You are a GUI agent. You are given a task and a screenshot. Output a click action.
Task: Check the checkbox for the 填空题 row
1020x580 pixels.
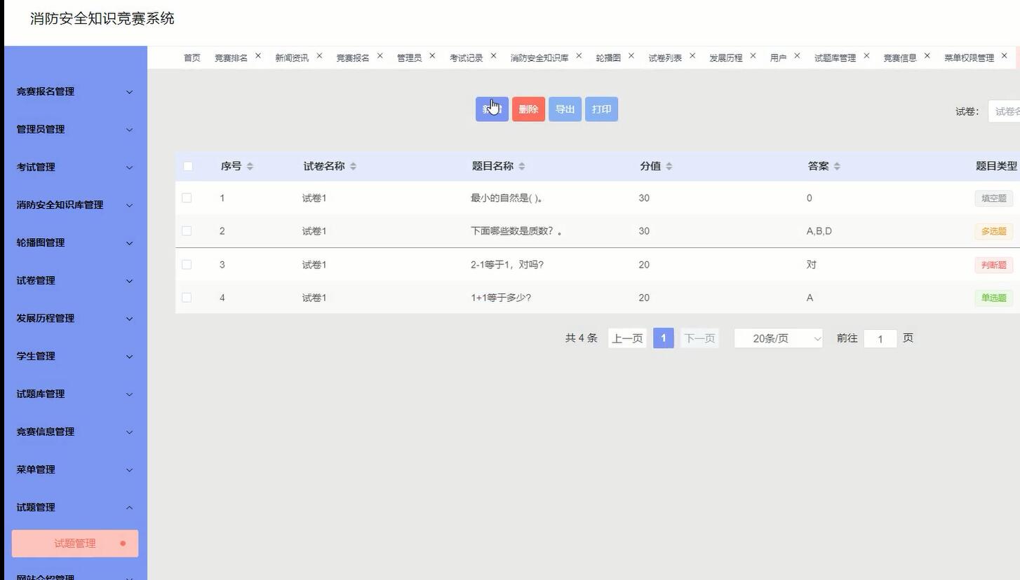(187, 198)
